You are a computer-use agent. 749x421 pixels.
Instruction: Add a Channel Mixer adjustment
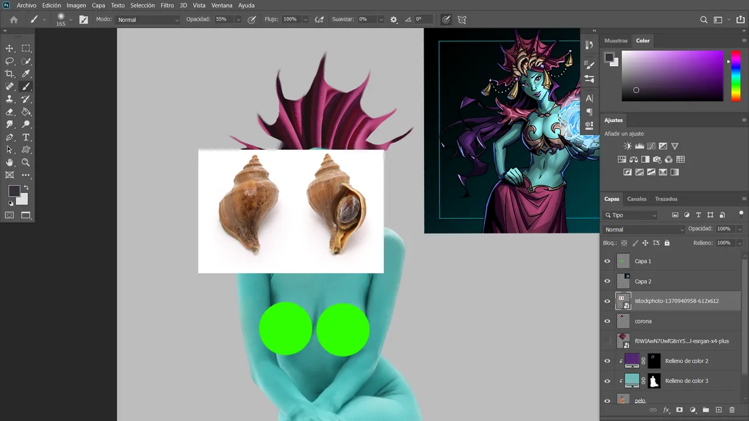(669, 159)
